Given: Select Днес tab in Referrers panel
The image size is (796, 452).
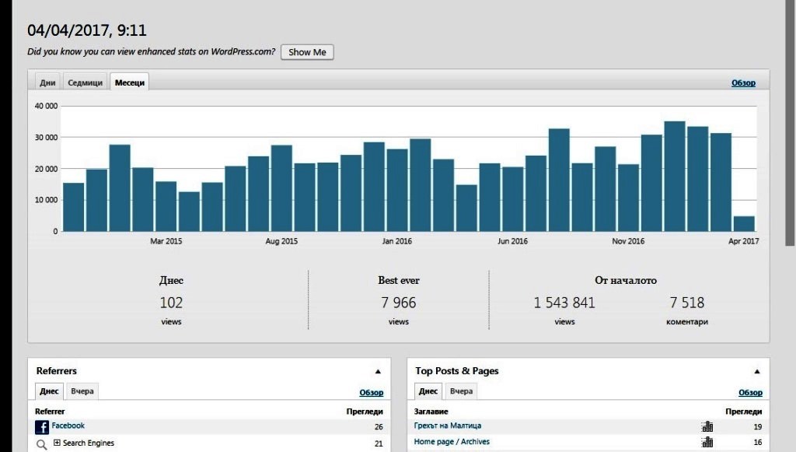Looking at the screenshot, I should (49, 391).
